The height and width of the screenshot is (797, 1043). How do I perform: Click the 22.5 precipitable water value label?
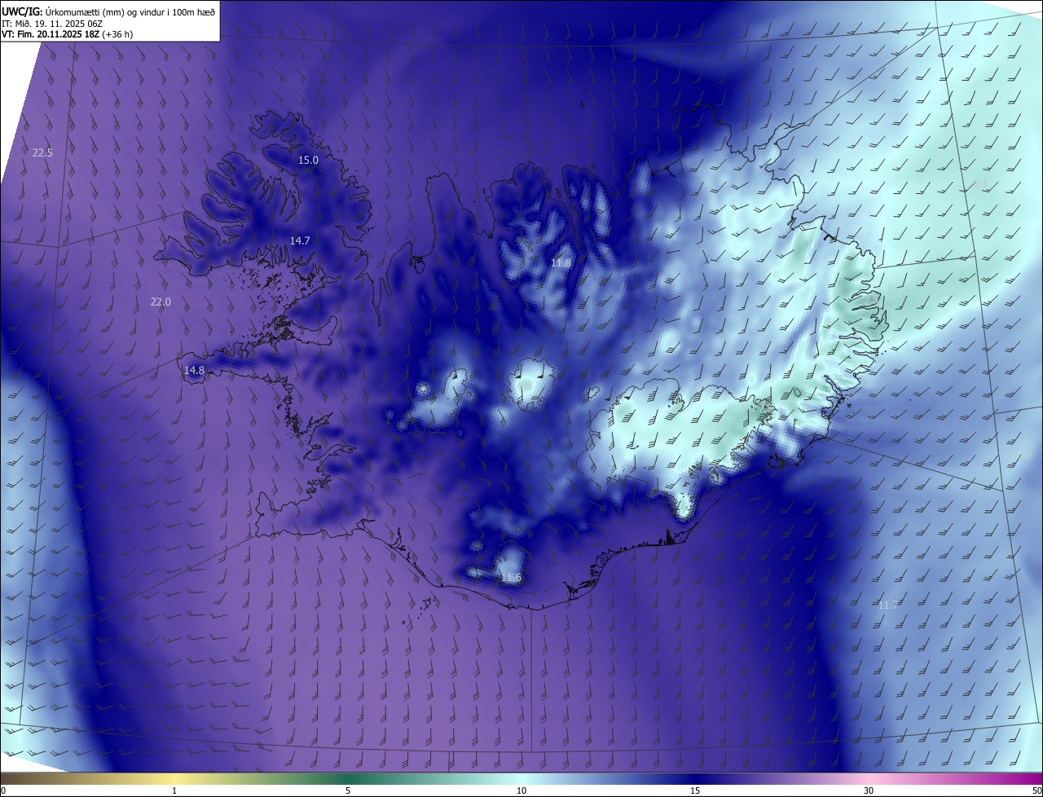click(x=42, y=153)
